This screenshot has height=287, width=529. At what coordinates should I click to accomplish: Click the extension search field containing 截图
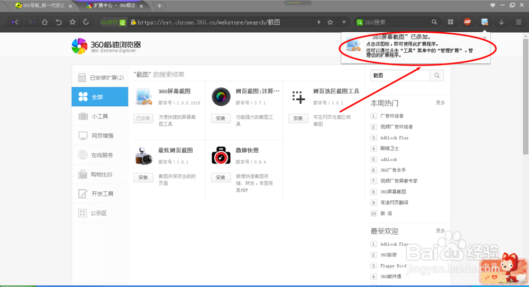point(400,76)
